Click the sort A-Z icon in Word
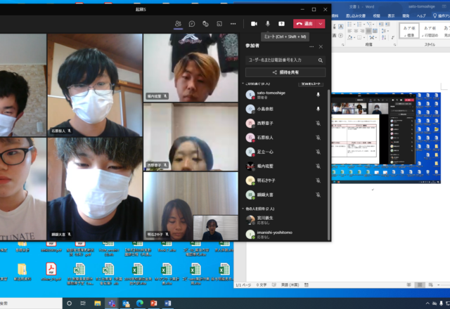 (384, 37)
